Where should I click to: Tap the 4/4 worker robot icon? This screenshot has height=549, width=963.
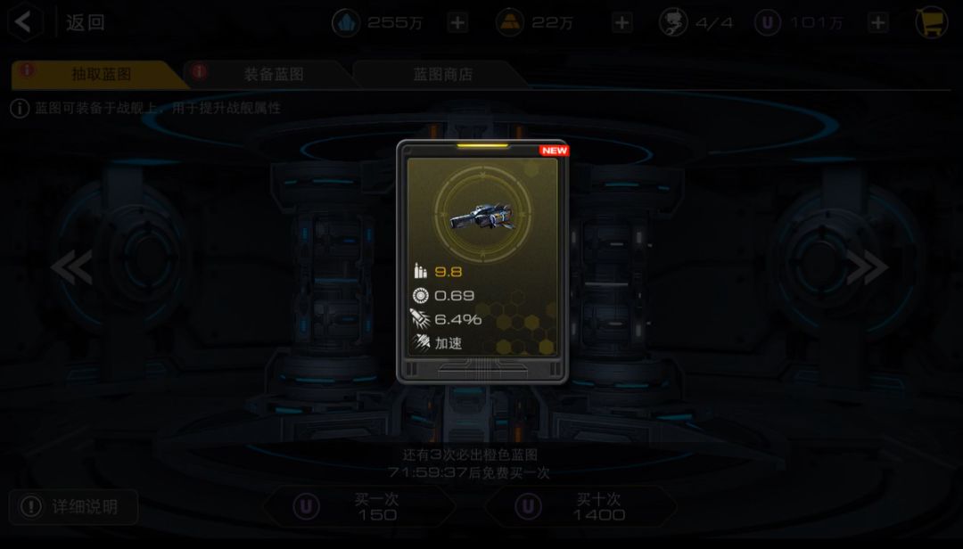point(673,22)
